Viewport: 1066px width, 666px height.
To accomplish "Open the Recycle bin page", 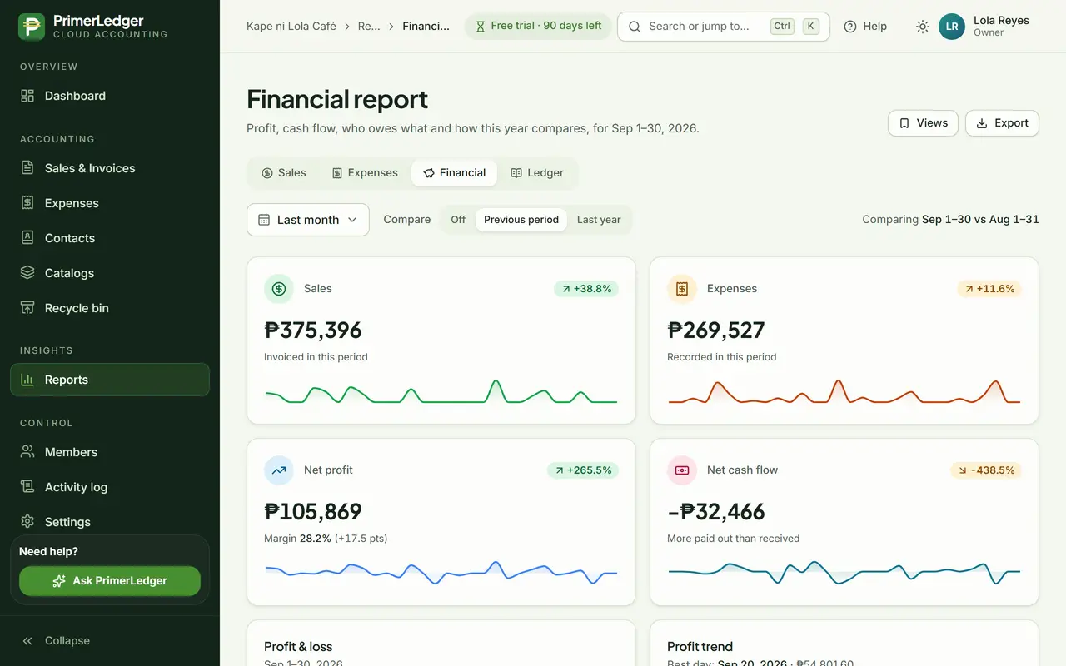I will point(110,308).
